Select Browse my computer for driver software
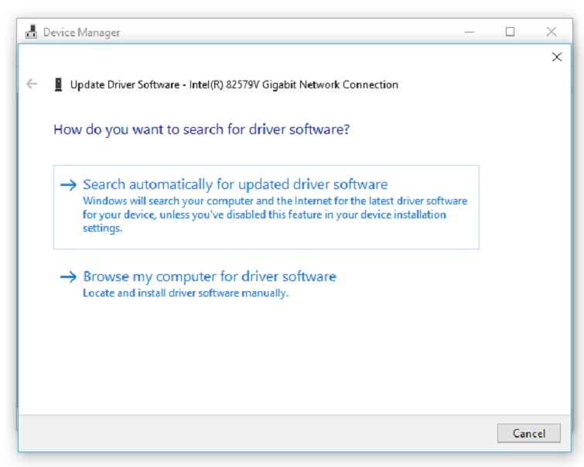This screenshot has width=584, height=467. [x=210, y=276]
